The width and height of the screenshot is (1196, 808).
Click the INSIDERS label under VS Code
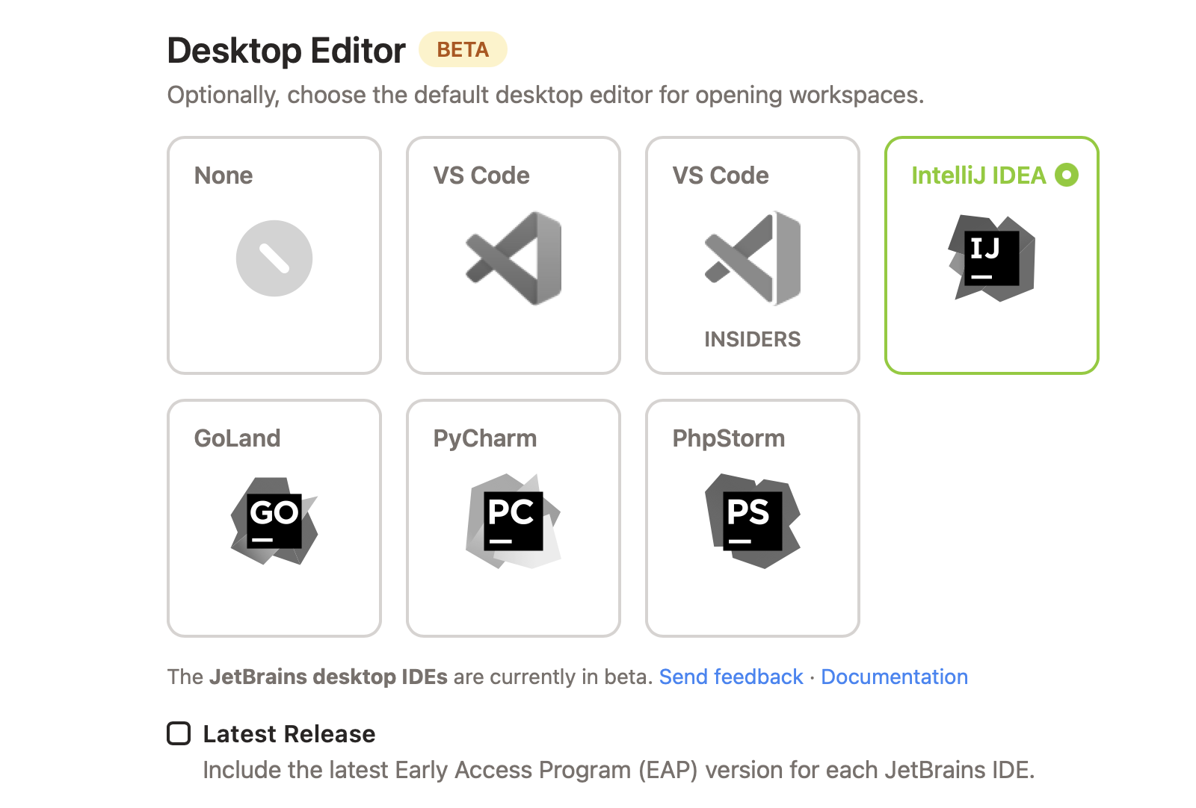[752, 339]
